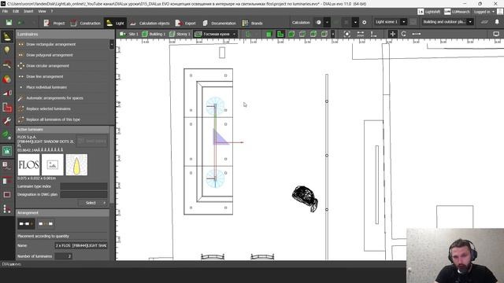Image resolution: width=504 pixels, height=283 pixels.
Task: Click the FLOS manufacturer logo thumbnail
Action: click(28, 164)
